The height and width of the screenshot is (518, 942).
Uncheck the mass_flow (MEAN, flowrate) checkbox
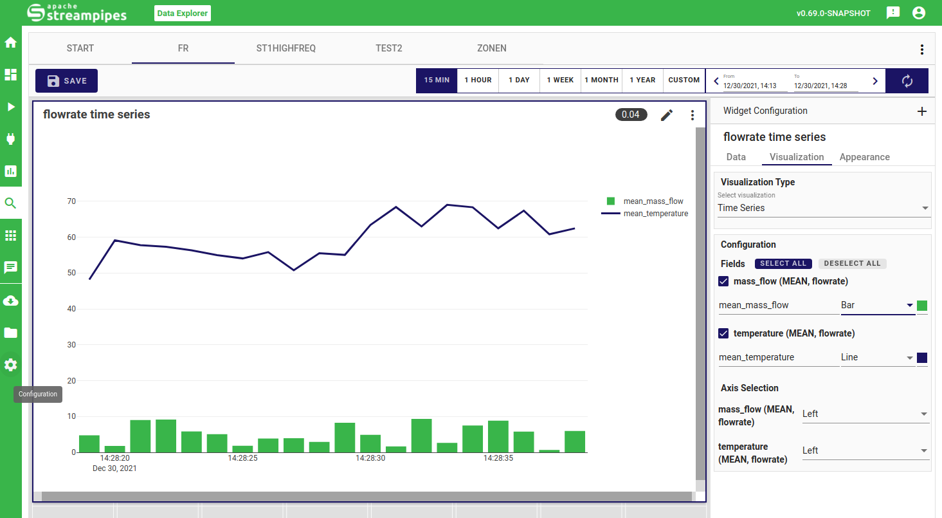click(723, 281)
